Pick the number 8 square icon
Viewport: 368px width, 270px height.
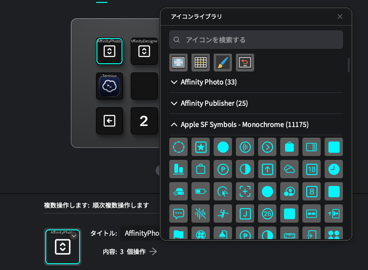pyautogui.click(x=312, y=191)
